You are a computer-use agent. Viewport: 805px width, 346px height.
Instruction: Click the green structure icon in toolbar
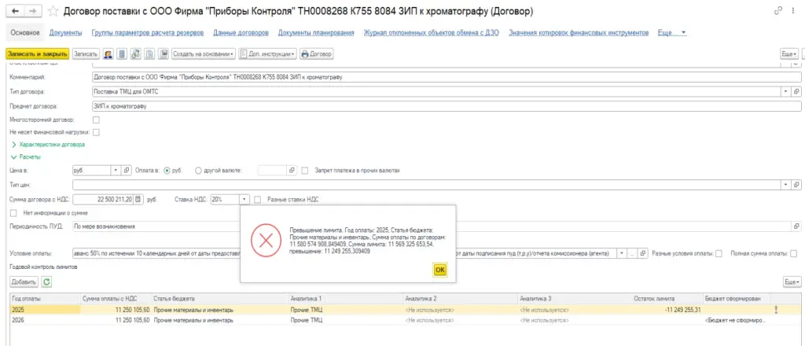(135, 54)
